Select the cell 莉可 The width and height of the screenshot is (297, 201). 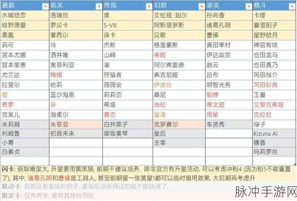[x=25, y=45]
